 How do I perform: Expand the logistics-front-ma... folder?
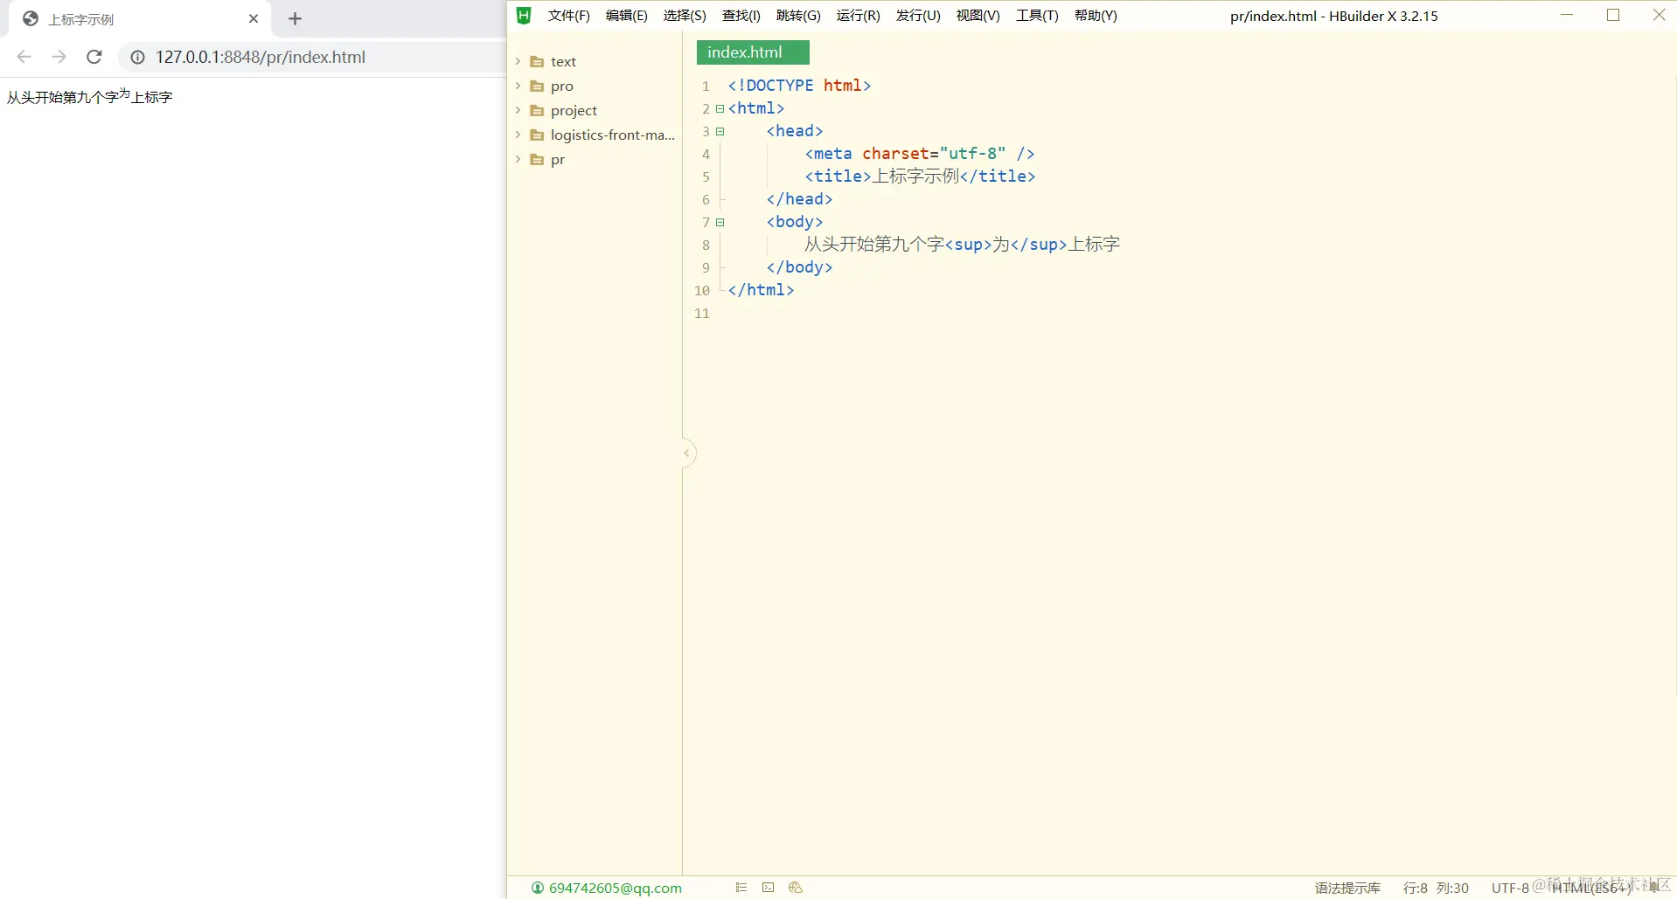coord(518,135)
